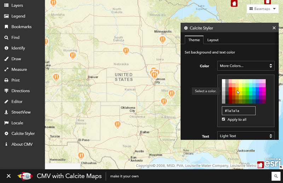283x183 pixels.
Task: Open Calcite Styler gear icon in sidebar
Action: (x=6, y=133)
